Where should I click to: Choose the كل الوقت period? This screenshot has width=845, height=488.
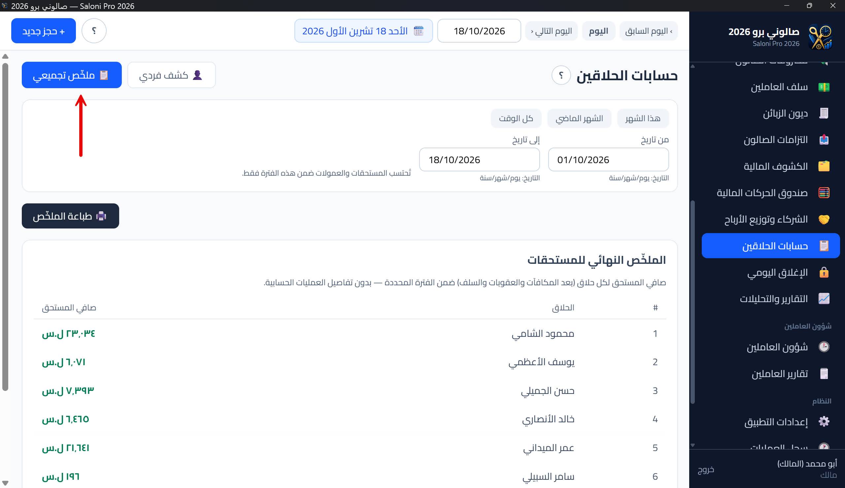[516, 118]
